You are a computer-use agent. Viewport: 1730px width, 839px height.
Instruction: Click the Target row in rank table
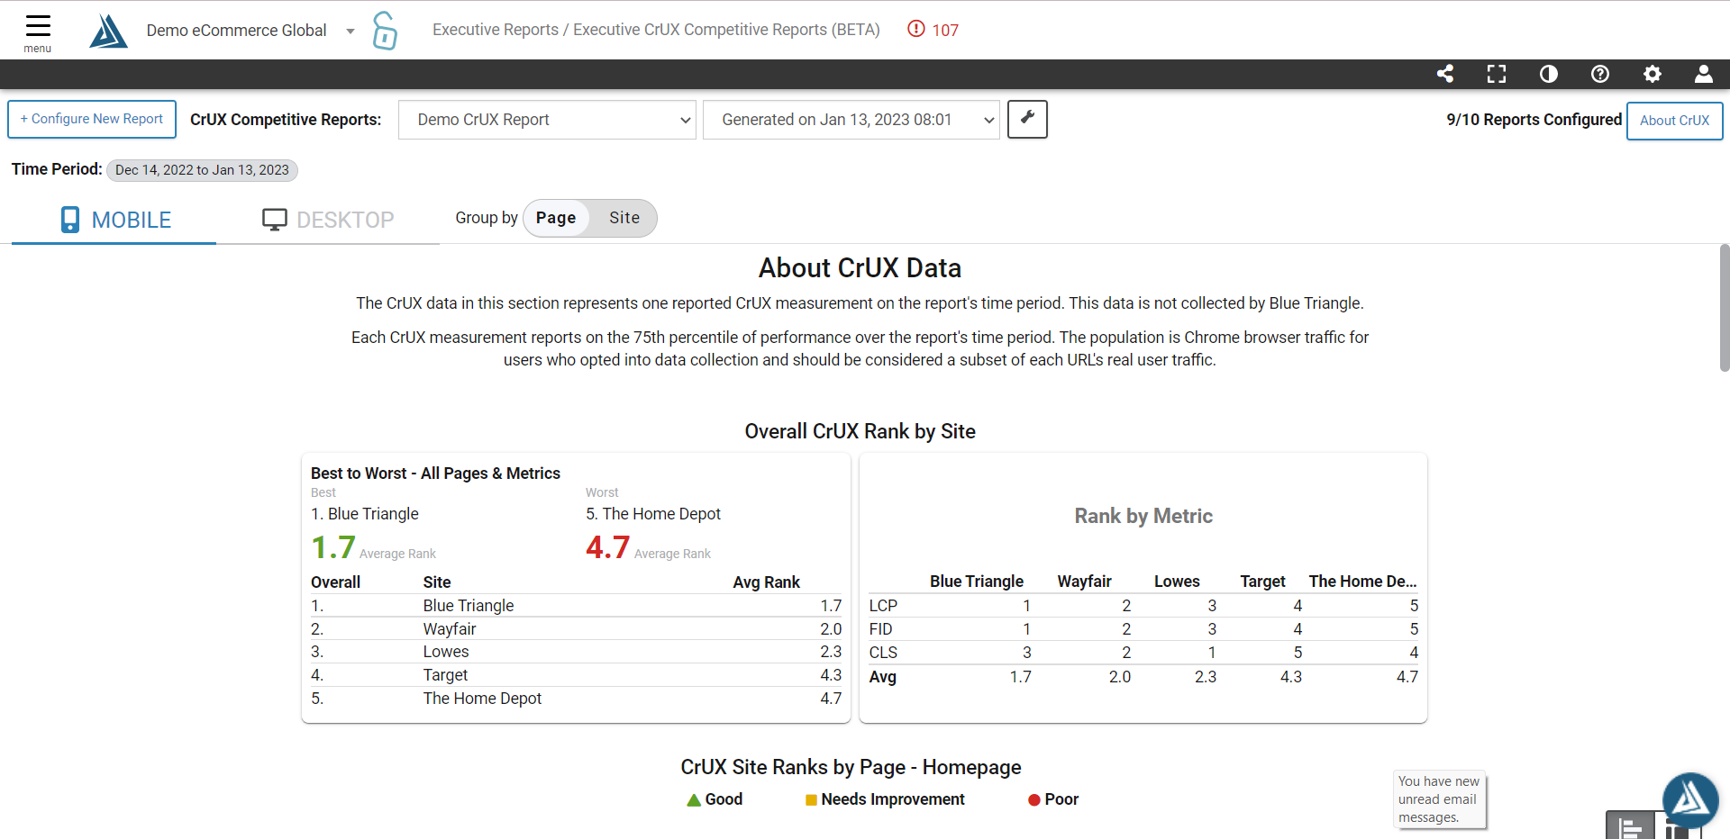(x=577, y=675)
